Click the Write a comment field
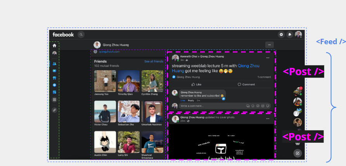The height and width of the screenshot is (166, 346). pyautogui.click(x=211, y=106)
